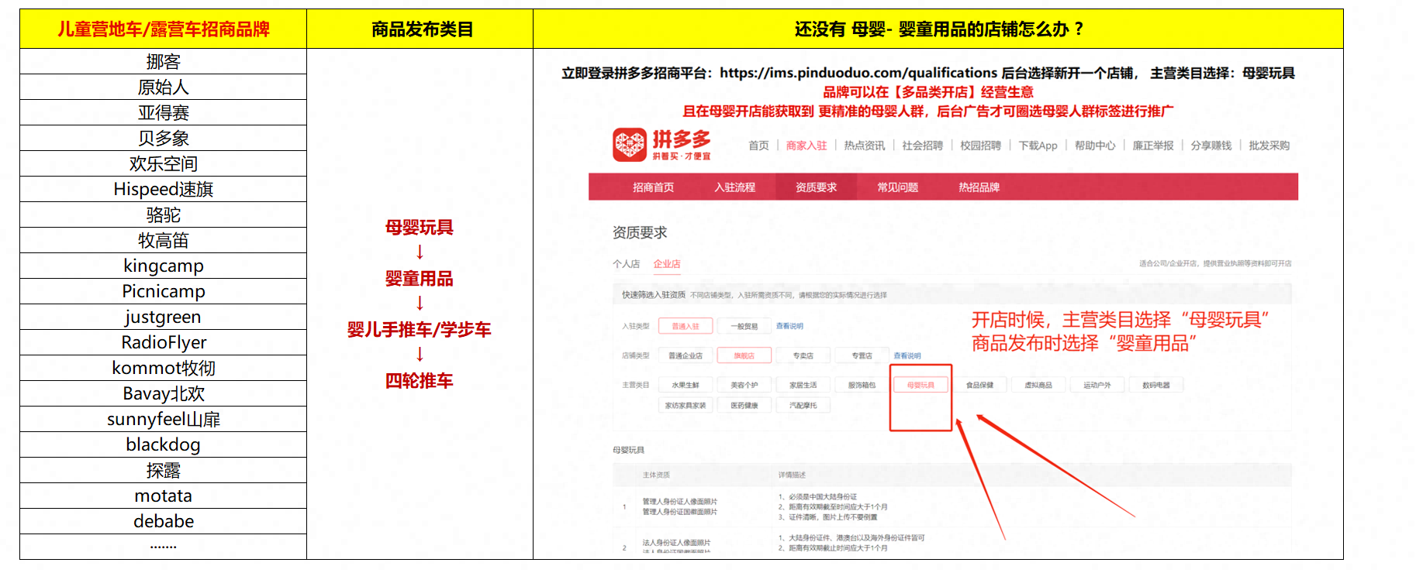Click the 四轮推车 category text
The image size is (1416, 573).
(420, 381)
